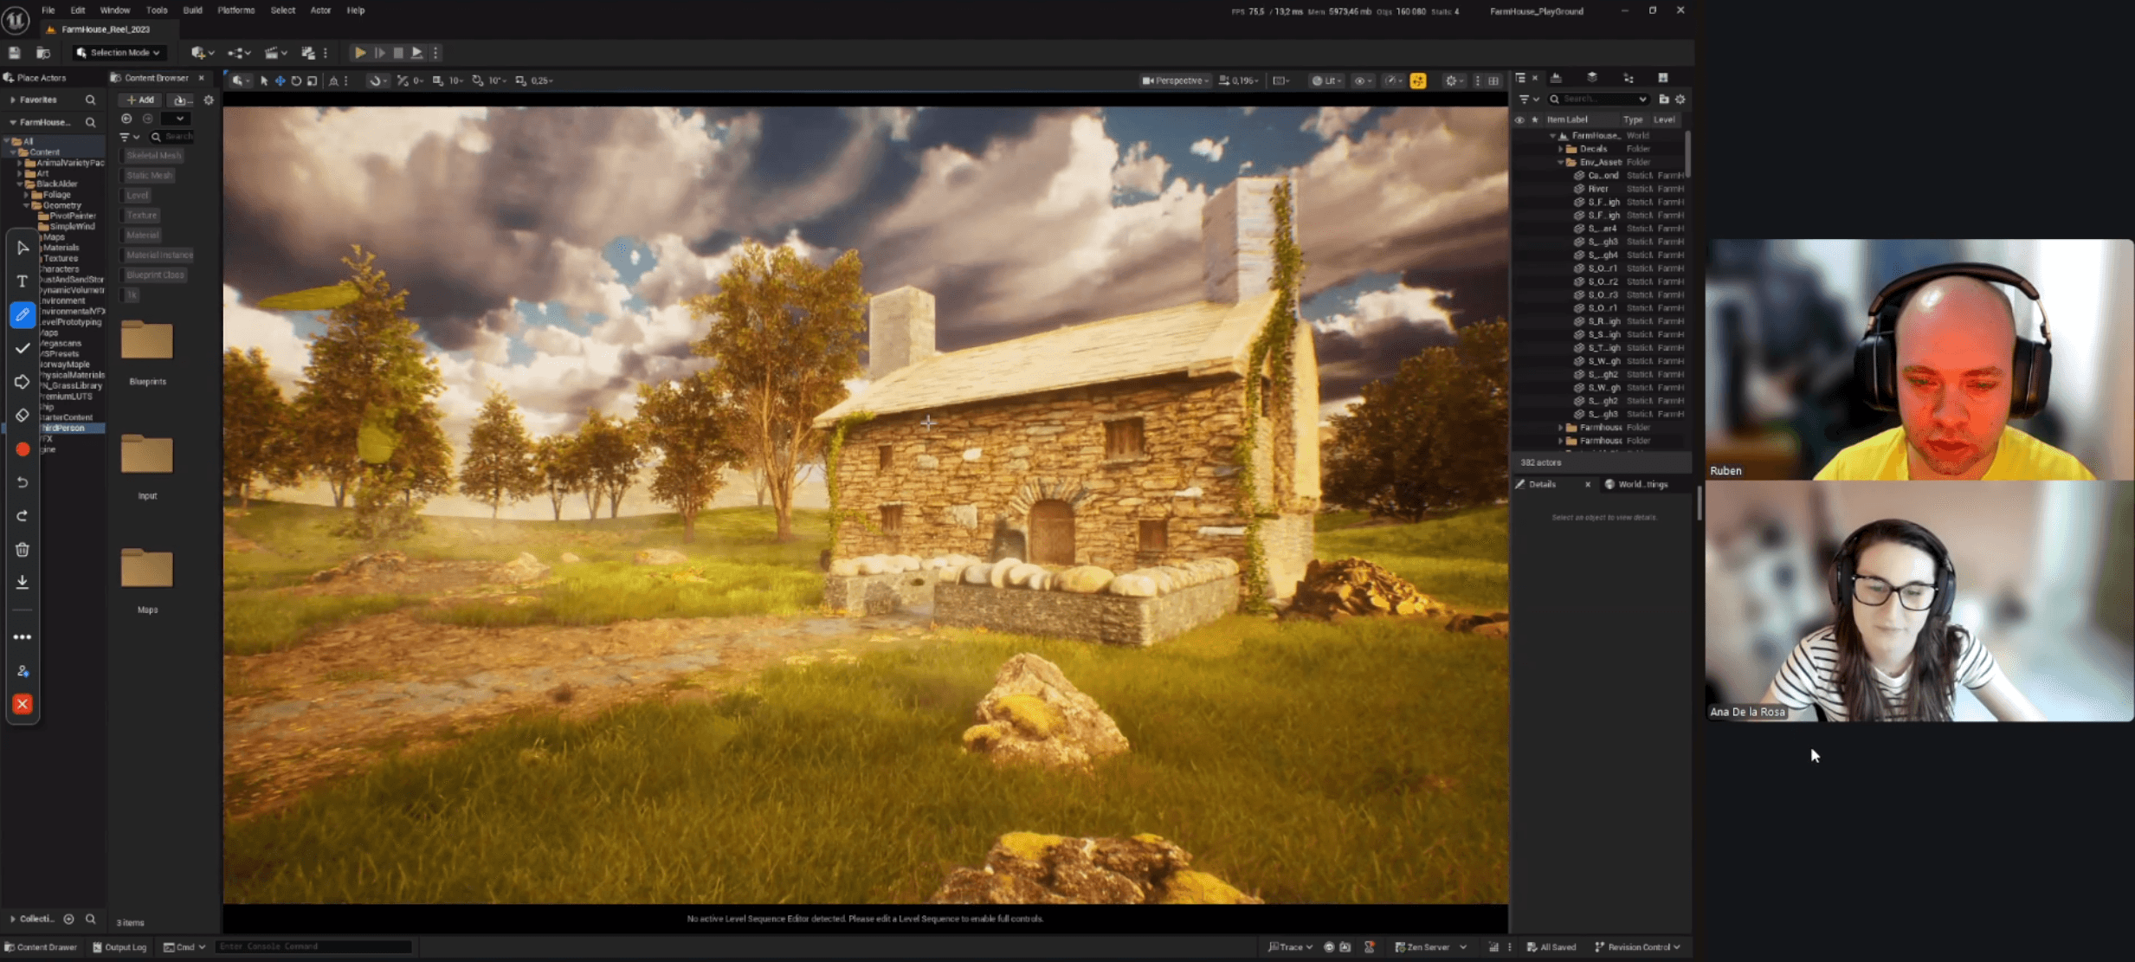Select the translate (move) gizmo tool
2135x962 pixels.
[x=280, y=81]
